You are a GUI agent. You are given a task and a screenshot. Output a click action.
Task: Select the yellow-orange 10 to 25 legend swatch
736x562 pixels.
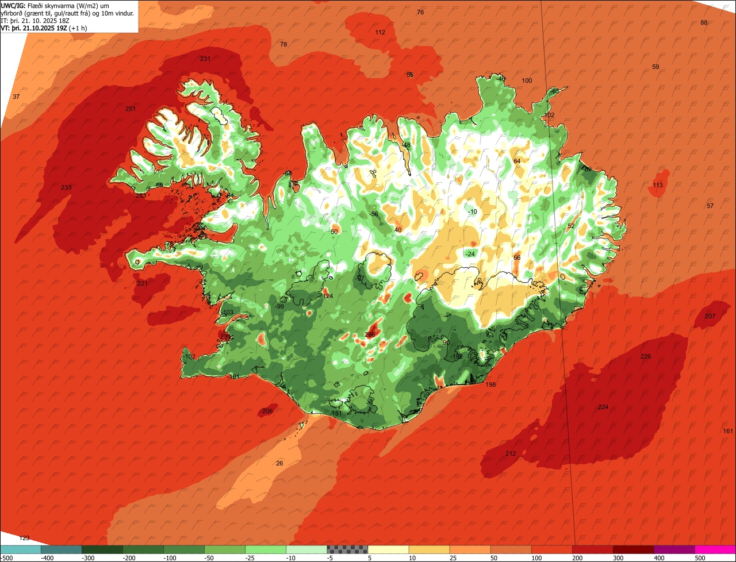pos(430,549)
